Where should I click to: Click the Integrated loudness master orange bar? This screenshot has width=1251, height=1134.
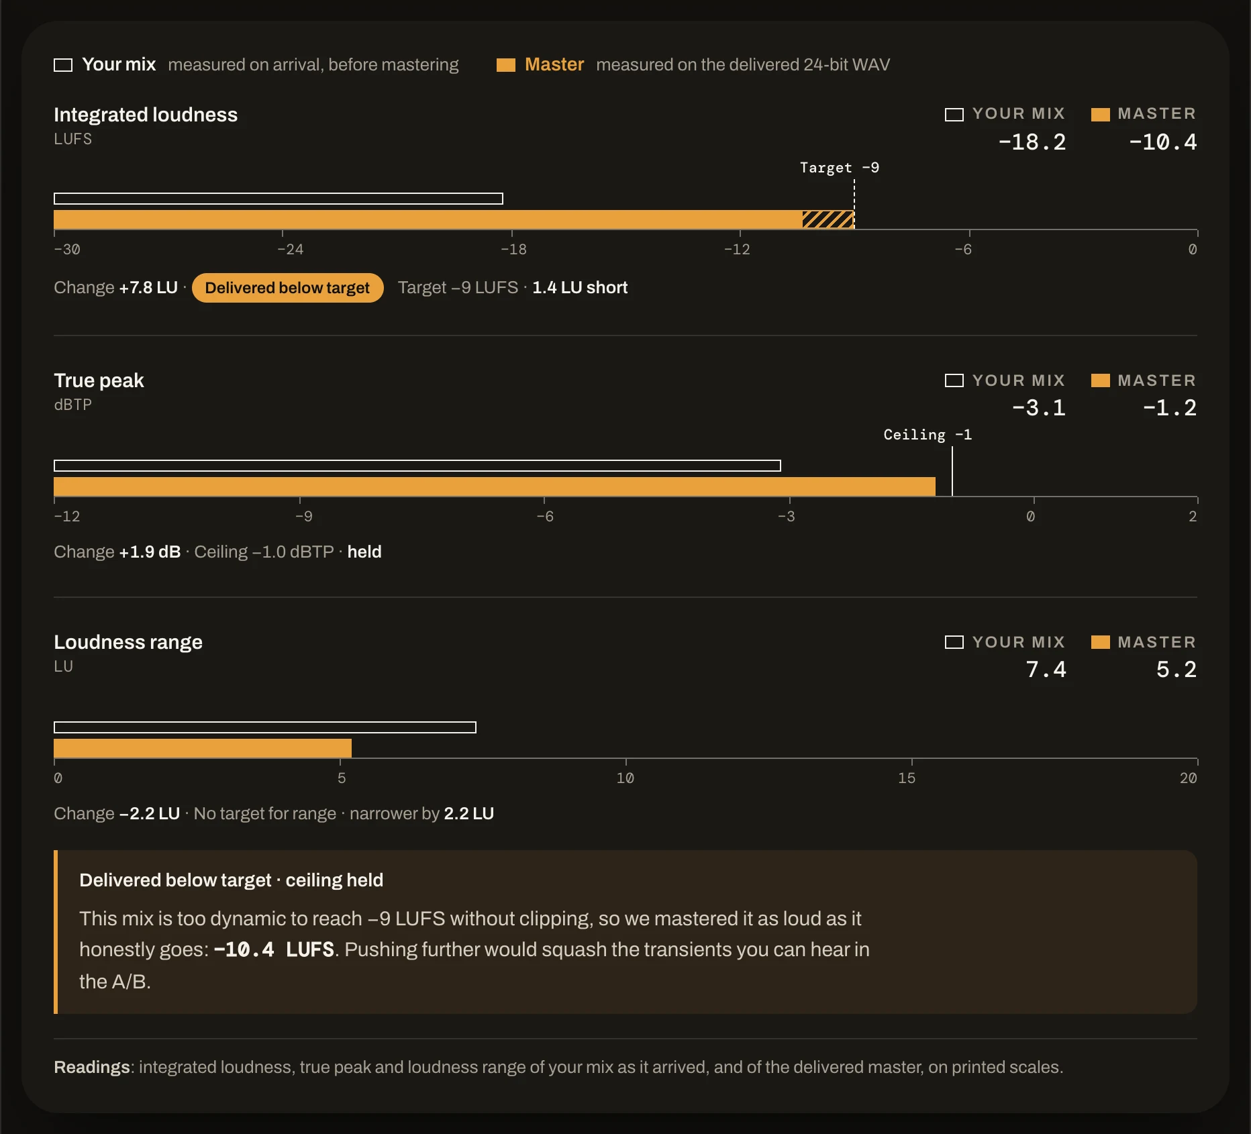[428, 219]
